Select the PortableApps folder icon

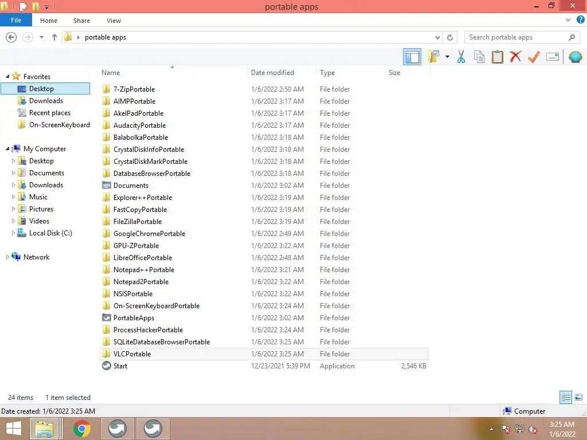click(x=106, y=317)
